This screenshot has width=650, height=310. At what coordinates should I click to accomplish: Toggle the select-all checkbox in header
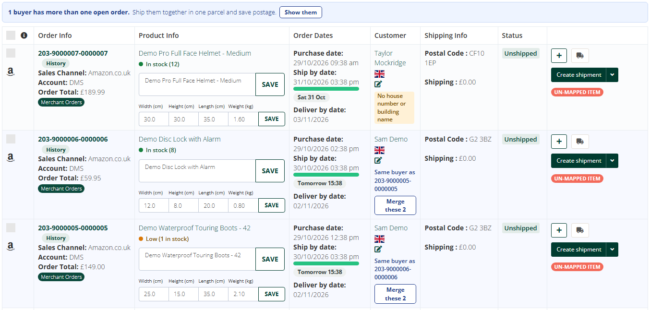11,36
